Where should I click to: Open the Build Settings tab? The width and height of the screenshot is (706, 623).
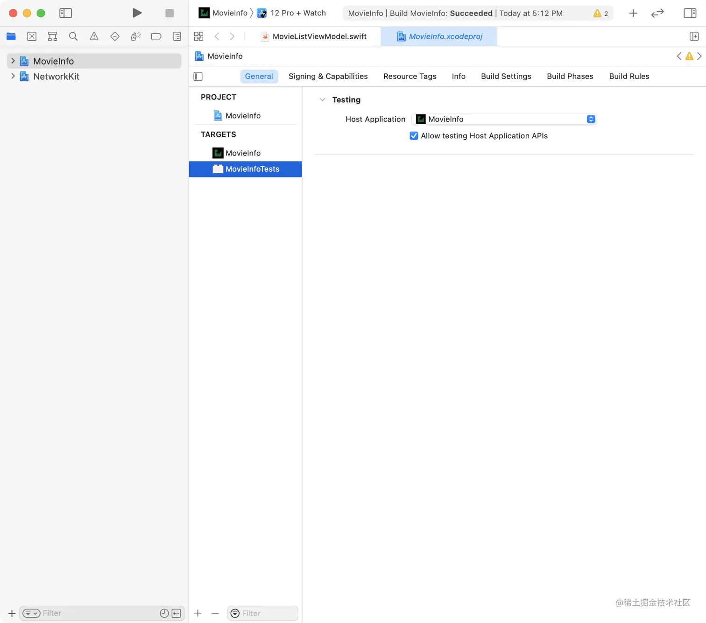click(506, 76)
